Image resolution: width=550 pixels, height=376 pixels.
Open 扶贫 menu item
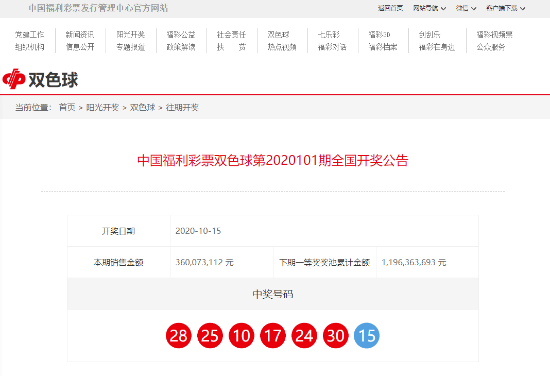pos(232,47)
